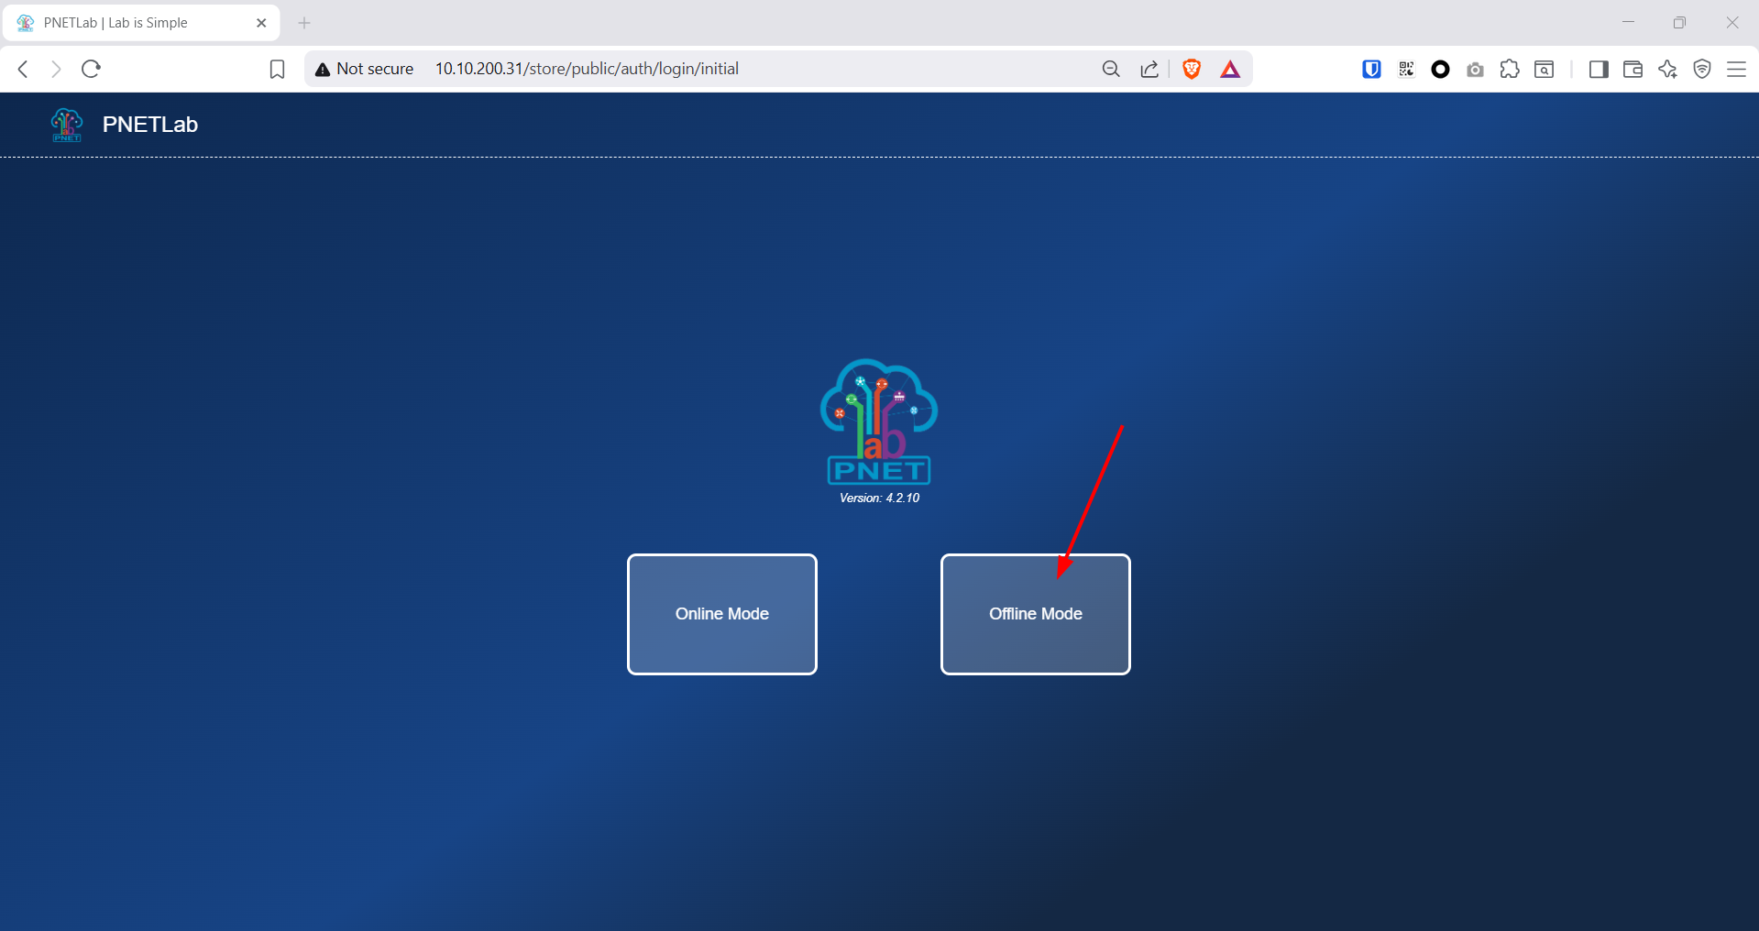The image size is (1759, 931).
Task: Click the share page icon
Action: pyautogui.click(x=1149, y=69)
